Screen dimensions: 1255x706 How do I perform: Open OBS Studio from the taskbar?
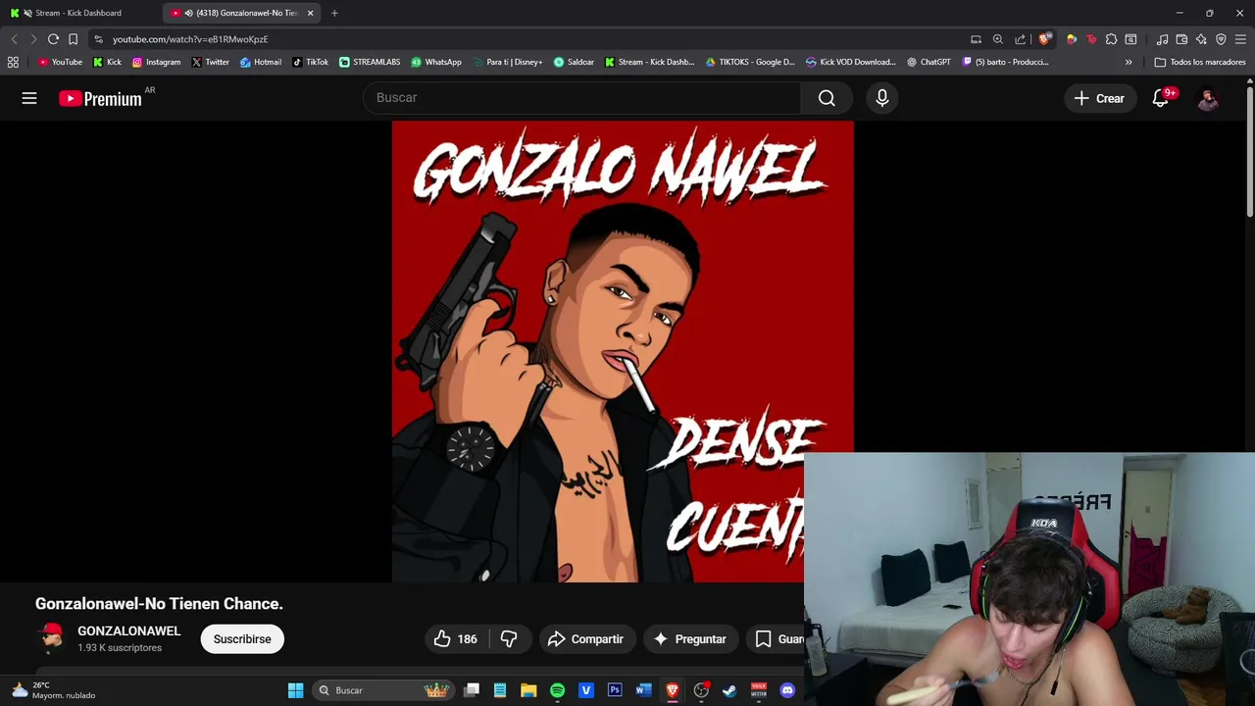pos(701,690)
